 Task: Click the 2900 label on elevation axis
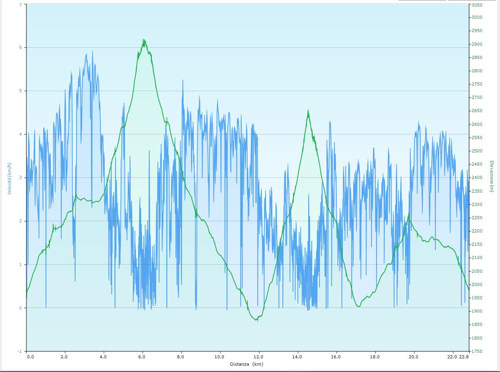click(x=477, y=44)
